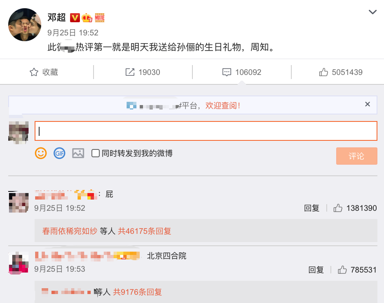Enable 同时转发到我的微博 checkbox
This screenshot has width=384, height=303.
click(95, 154)
